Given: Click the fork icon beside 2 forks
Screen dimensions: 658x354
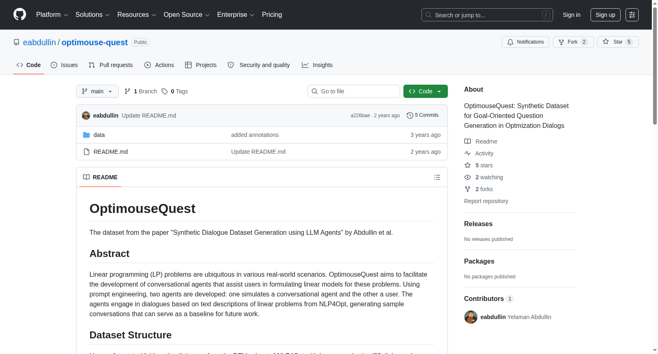Looking at the screenshot, I should coord(468,189).
